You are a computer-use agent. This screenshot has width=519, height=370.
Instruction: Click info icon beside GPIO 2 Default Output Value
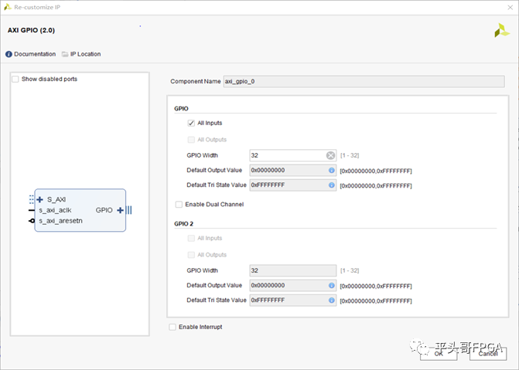tap(331, 285)
